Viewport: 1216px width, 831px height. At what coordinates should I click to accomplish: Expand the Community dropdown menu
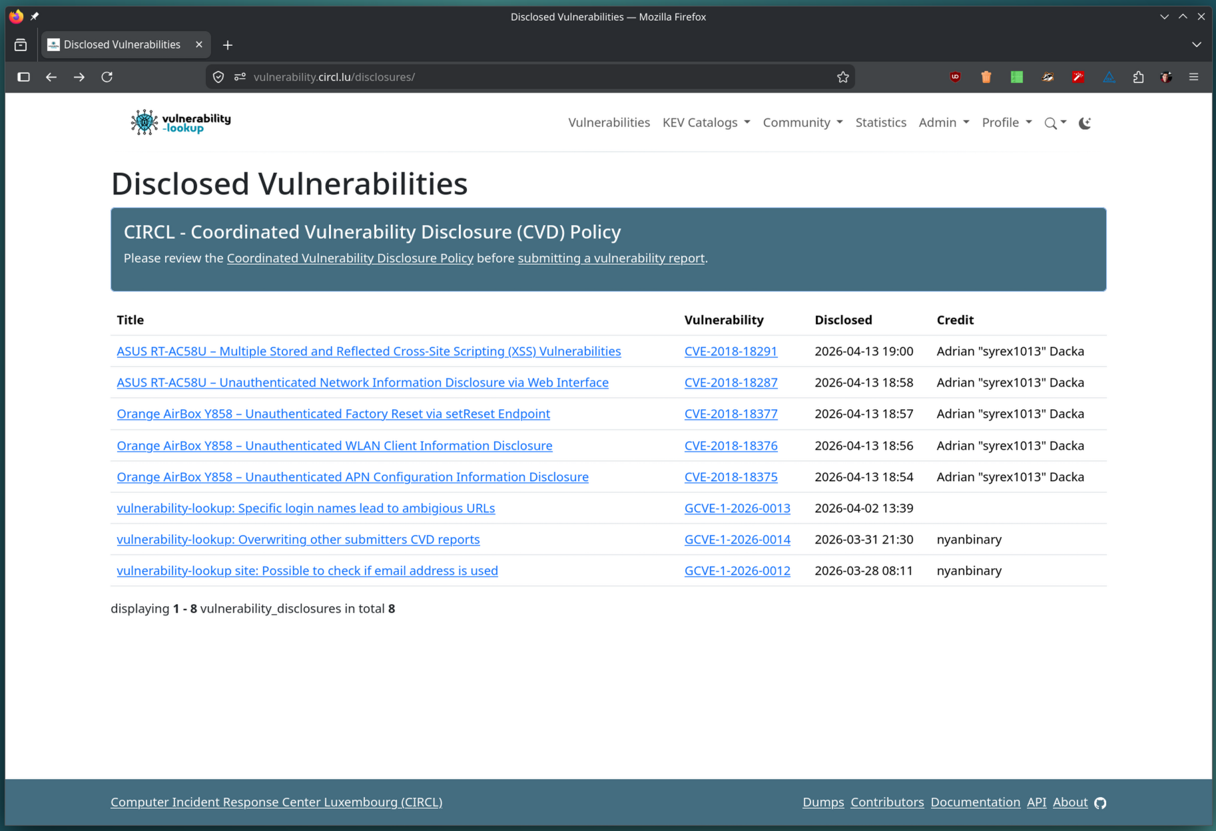(802, 122)
